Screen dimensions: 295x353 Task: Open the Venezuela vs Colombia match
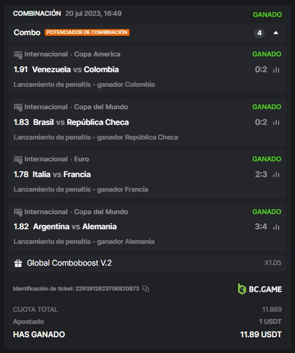pyautogui.click(x=75, y=69)
